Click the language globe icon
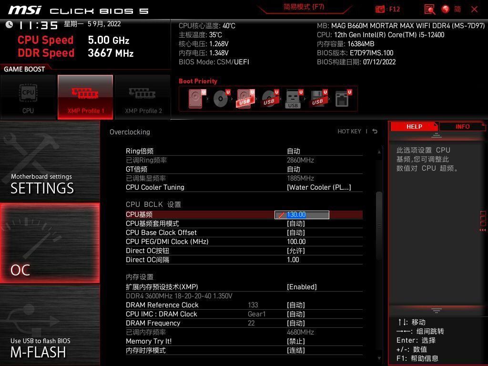The width and height of the screenshot is (488, 366). pyautogui.click(x=445, y=9)
